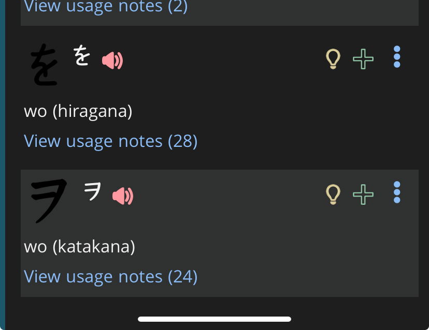429x330 pixels.
Task: Open three-dot menu for katakana wo entry
Action: pos(397,192)
